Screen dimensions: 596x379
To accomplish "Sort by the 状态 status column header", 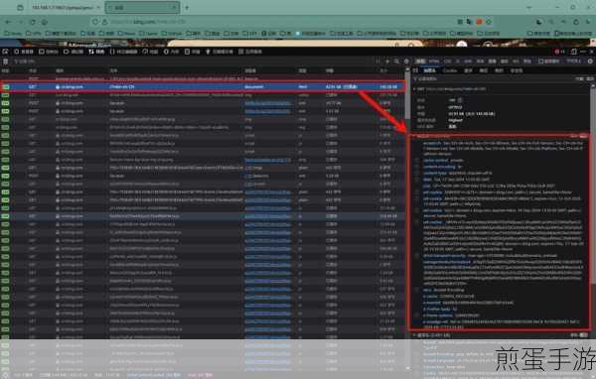I will point(6,70).
